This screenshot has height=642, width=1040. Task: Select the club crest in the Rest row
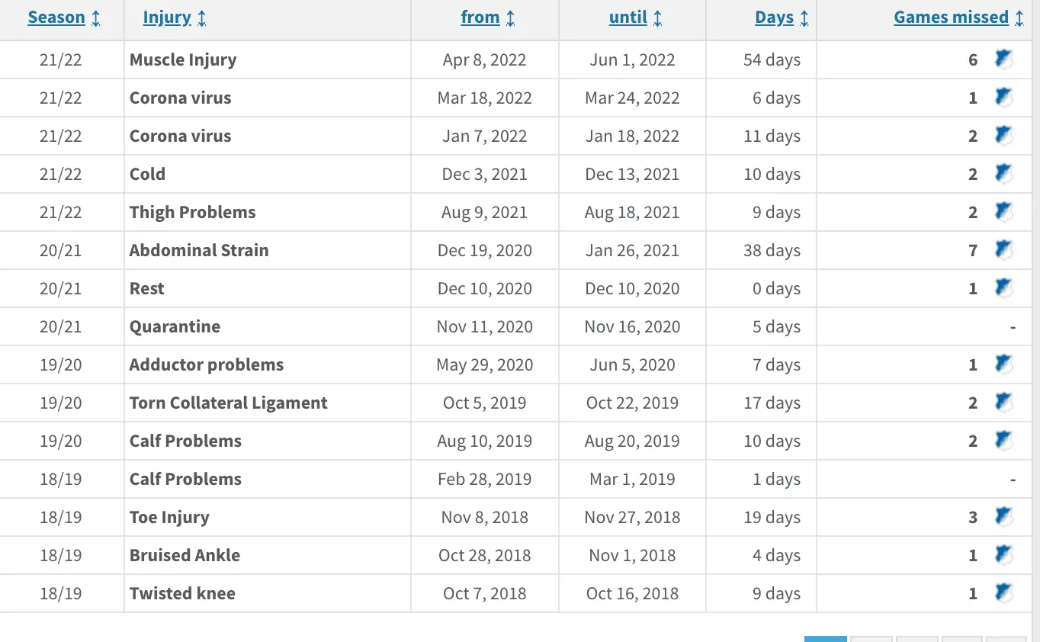tap(1003, 288)
